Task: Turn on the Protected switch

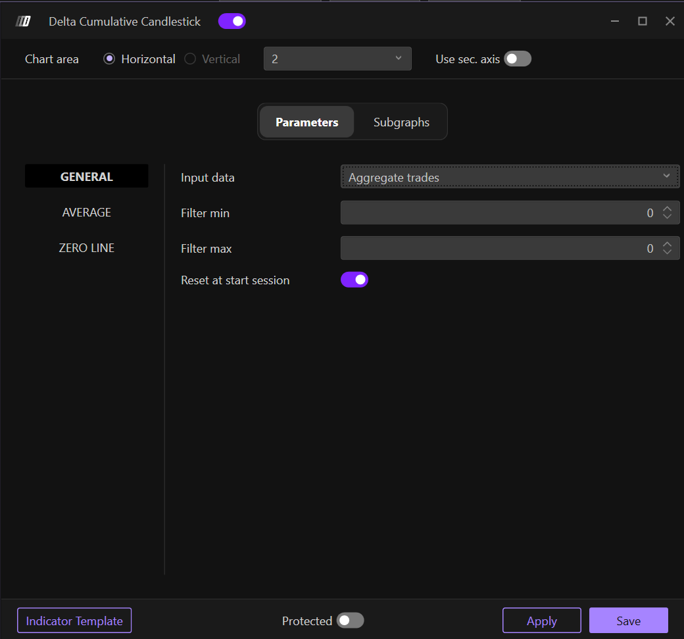Action: [x=350, y=621]
